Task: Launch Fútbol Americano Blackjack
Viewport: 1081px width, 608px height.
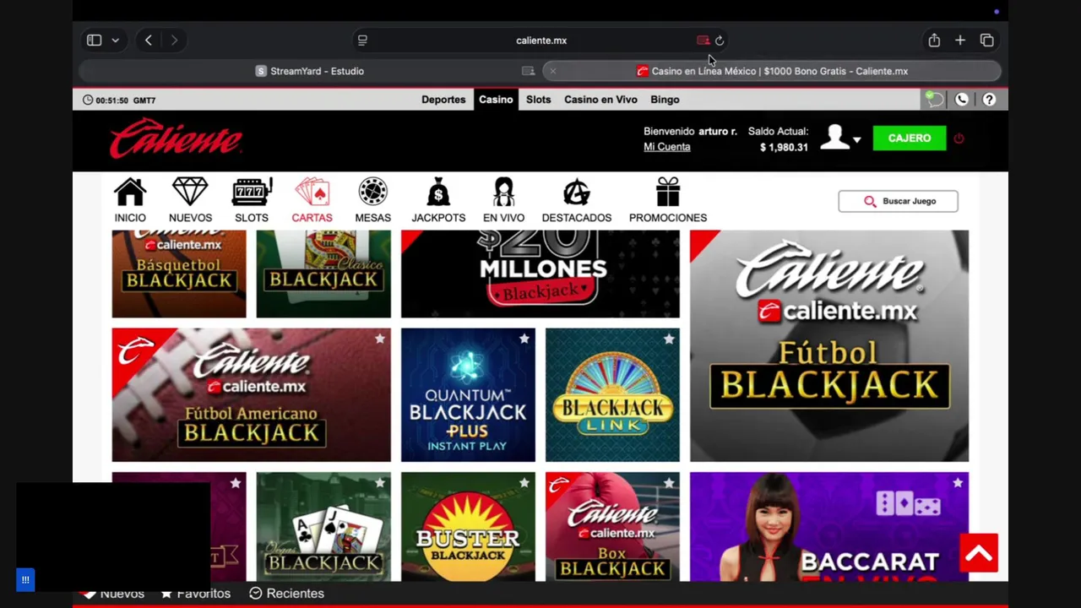Action: (251, 395)
